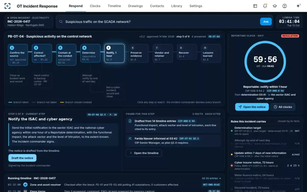
Task: Click the search magnifier icon in query bar
Action: [61, 22]
